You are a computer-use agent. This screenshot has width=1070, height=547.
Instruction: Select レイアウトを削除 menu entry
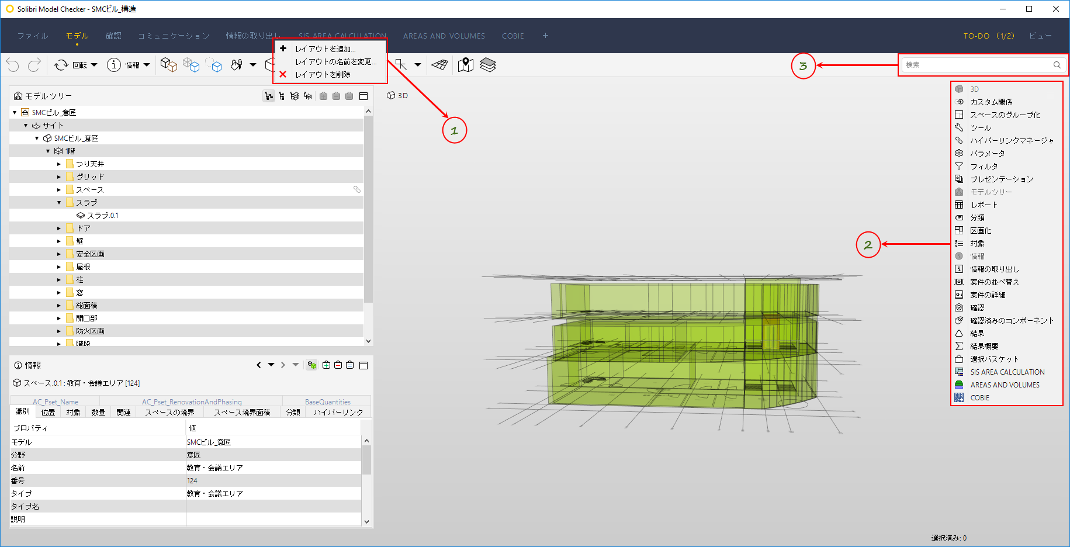[323, 75]
